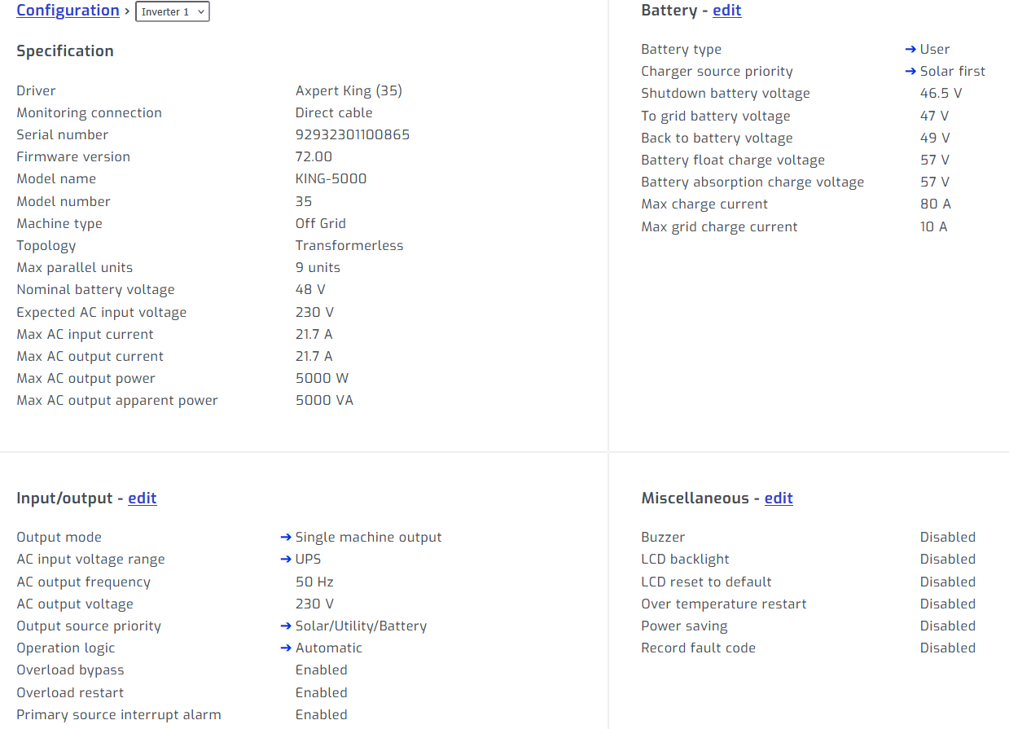The height and width of the screenshot is (729, 1009).
Task: Edit the Miscellaneous settings
Action: click(778, 498)
